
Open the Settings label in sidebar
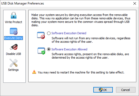click(13, 70)
